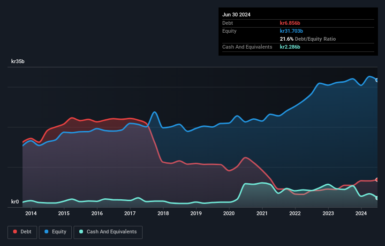Select the 2017 x-axis label
This screenshot has width=385, height=246.
click(x=130, y=213)
